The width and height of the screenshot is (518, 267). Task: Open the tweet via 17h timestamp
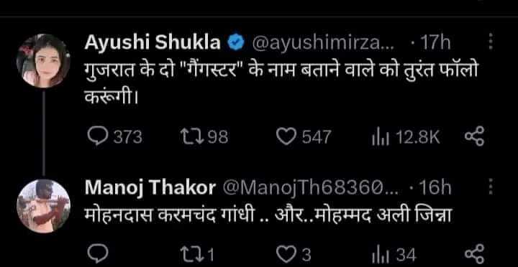pos(434,43)
